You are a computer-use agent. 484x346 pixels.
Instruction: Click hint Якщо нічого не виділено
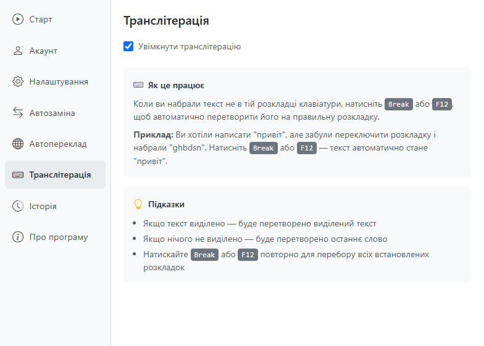pyautogui.click(x=265, y=239)
